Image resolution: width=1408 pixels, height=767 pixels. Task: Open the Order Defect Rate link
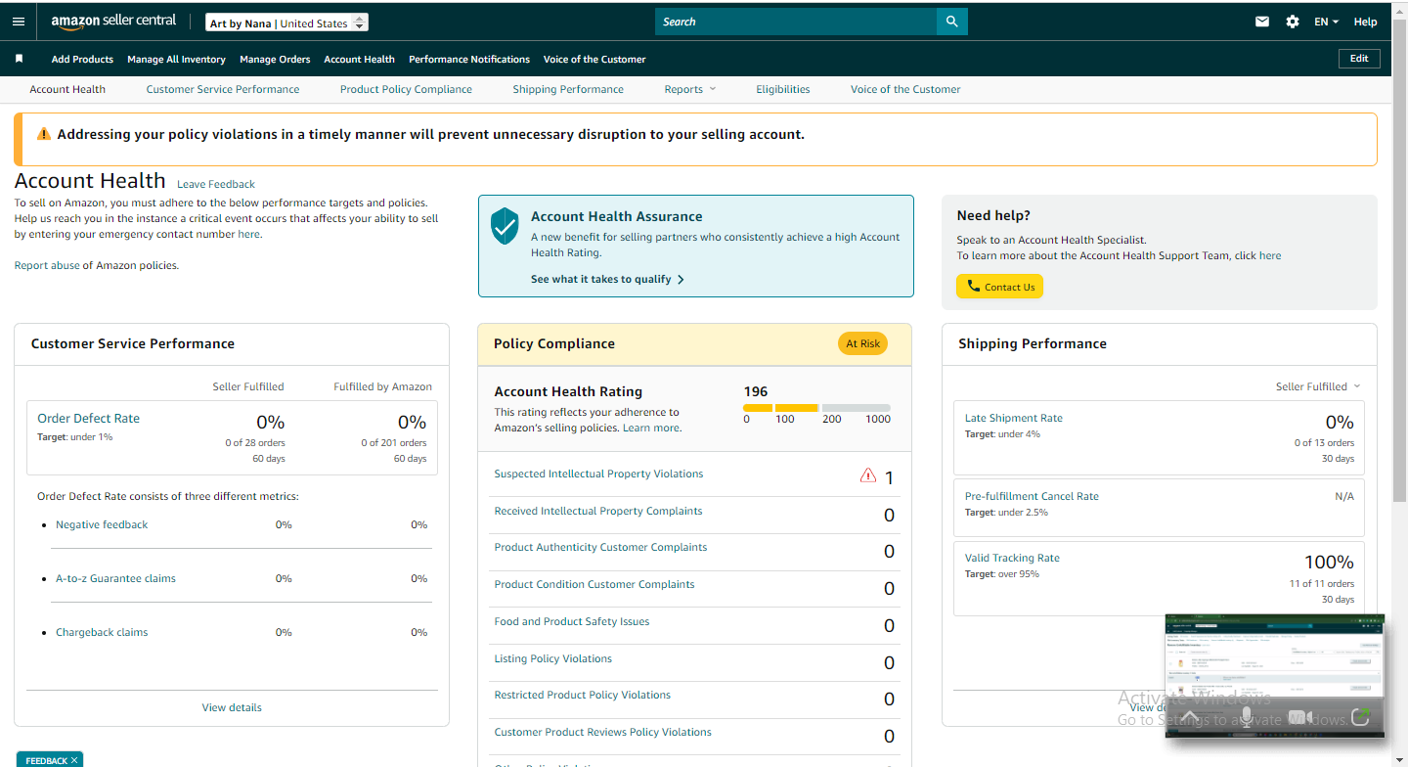tap(88, 418)
